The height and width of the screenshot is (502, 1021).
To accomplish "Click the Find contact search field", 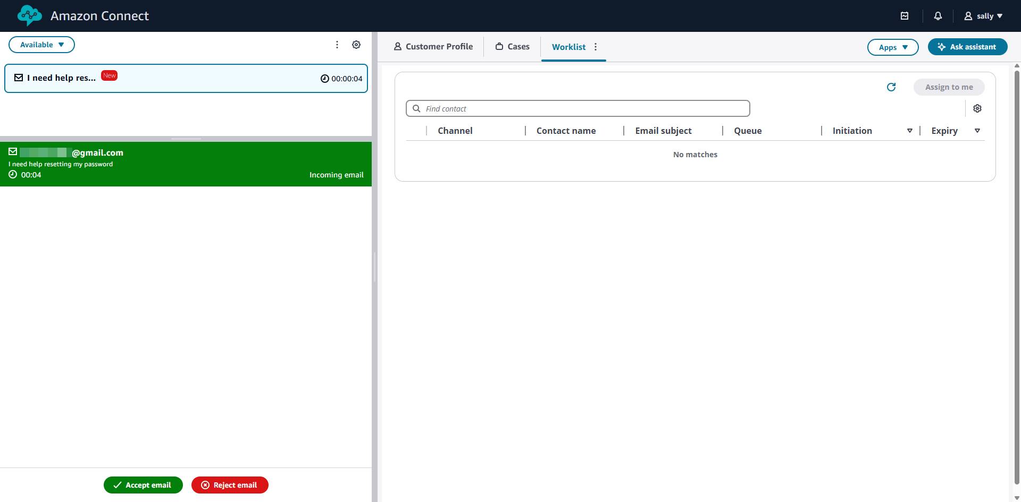I will 578,108.
